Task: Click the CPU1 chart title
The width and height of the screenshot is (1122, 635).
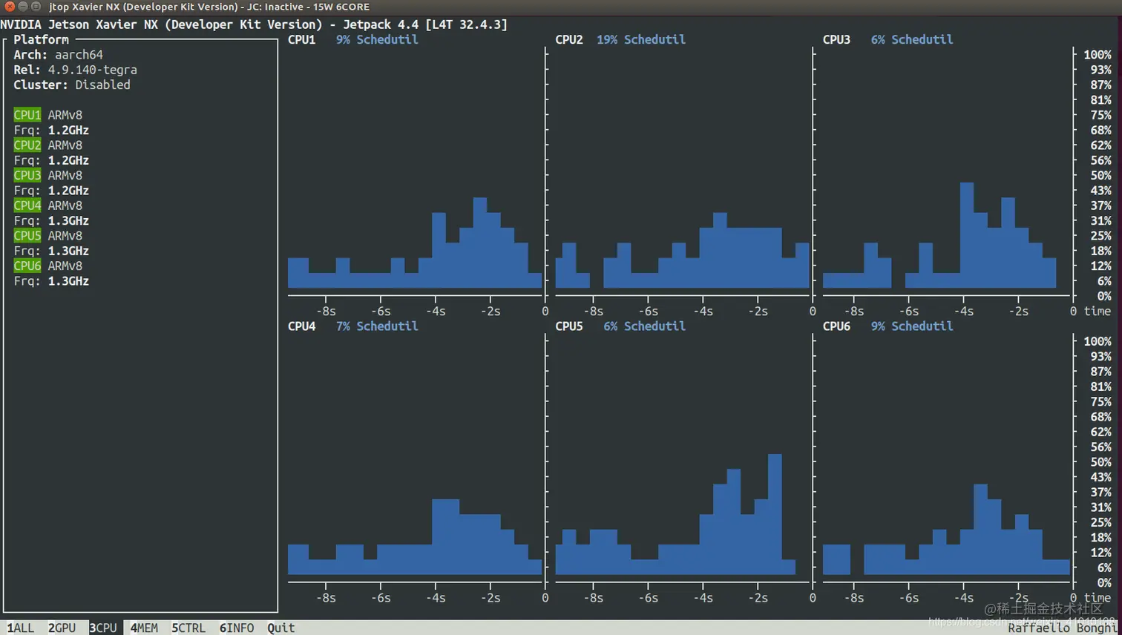Action: click(302, 39)
